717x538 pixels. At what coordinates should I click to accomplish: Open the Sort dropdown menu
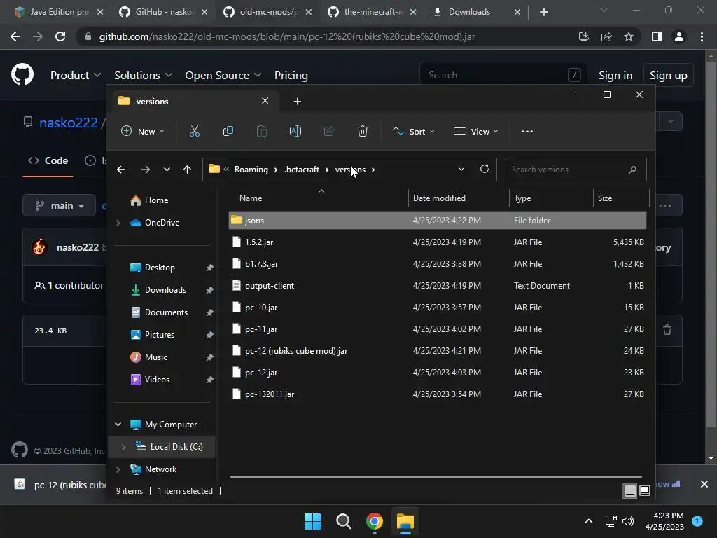point(413,131)
